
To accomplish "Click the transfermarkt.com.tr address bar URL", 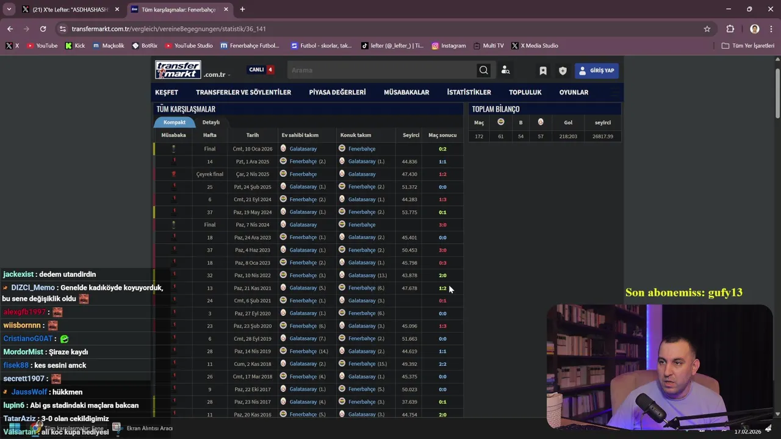I will 168,29.
